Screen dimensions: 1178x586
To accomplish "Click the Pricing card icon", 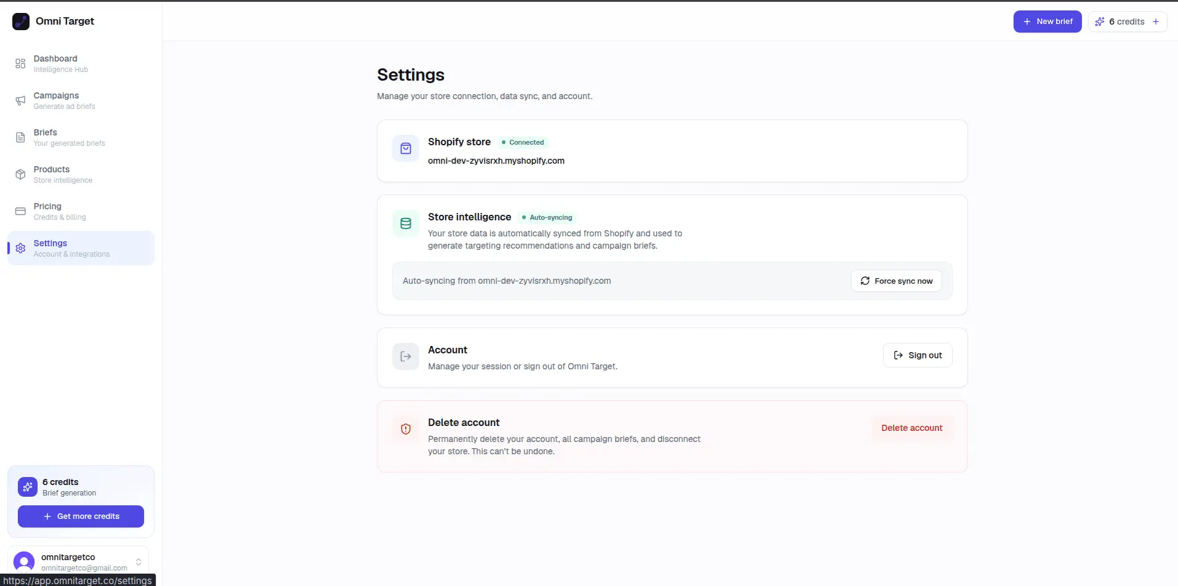I will [20, 211].
